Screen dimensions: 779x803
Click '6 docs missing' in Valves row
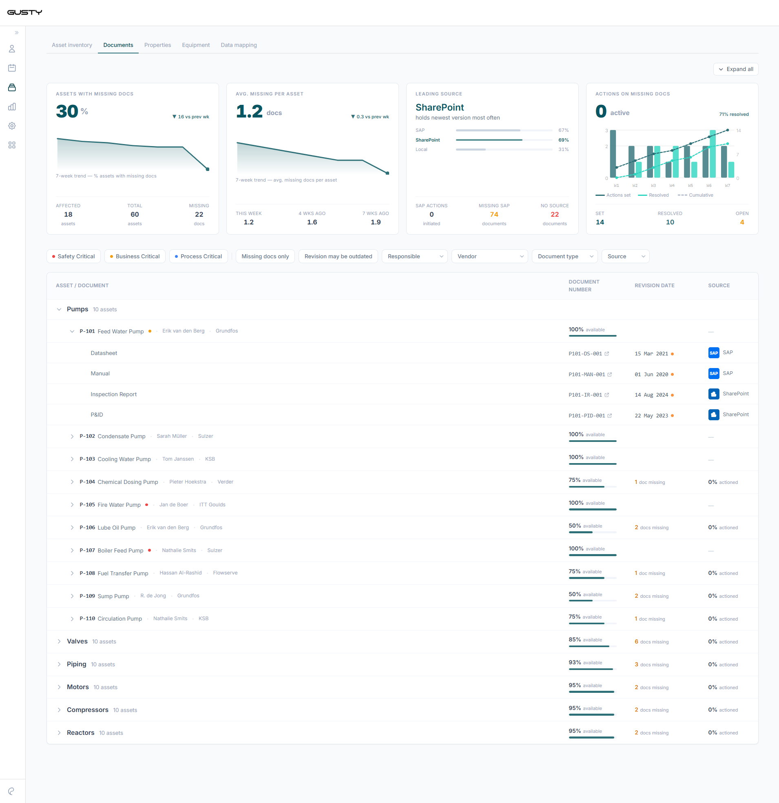click(x=651, y=642)
